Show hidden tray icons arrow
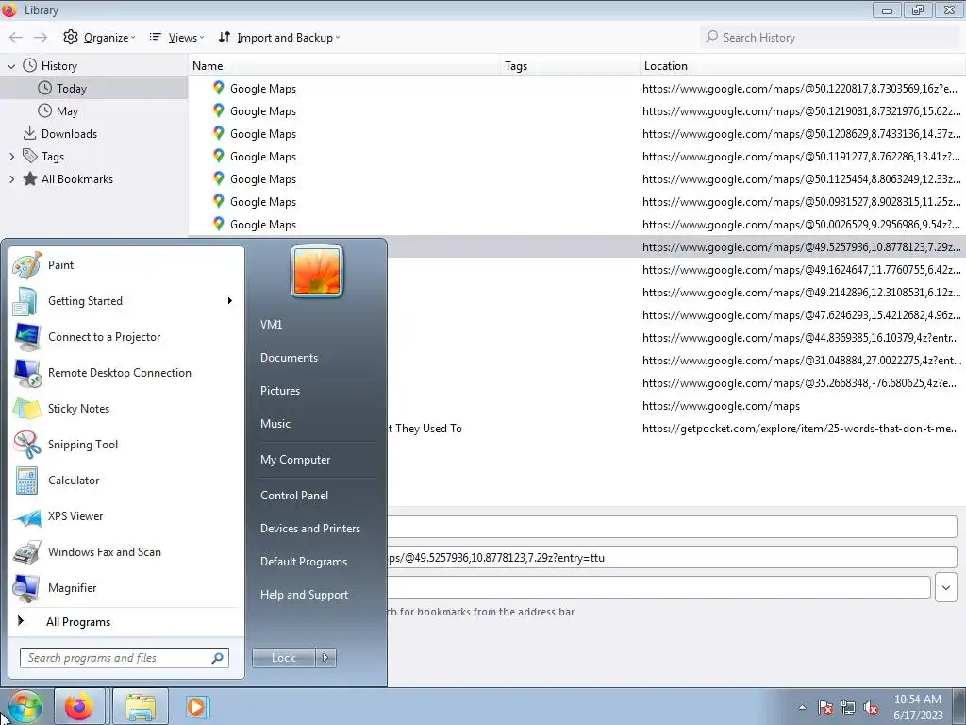Viewport: 966px width, 725px height. [802, 707]
